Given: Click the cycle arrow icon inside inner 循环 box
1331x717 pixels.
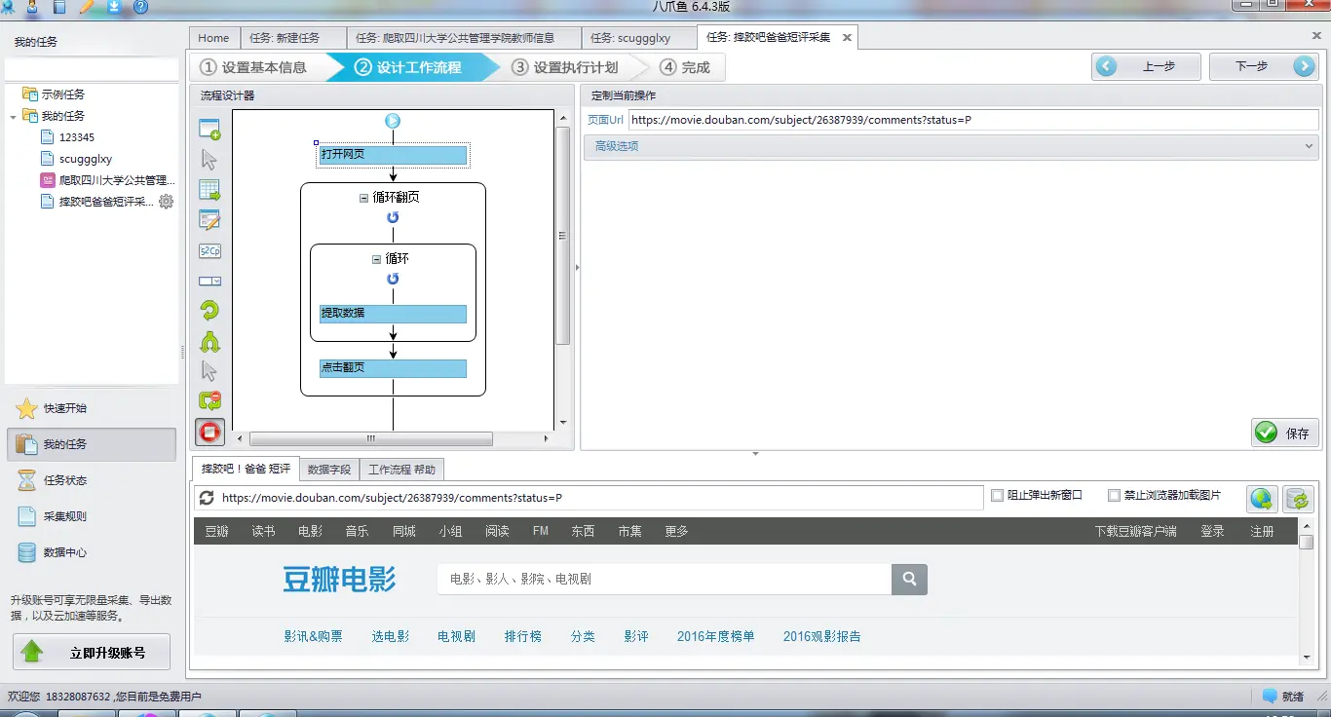Looking at the screenshot, I should [x=393, y=279].
